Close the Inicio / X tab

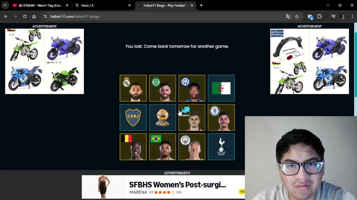pos(129,5)
